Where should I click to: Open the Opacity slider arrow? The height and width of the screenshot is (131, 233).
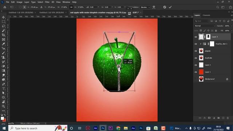point(232,26)
